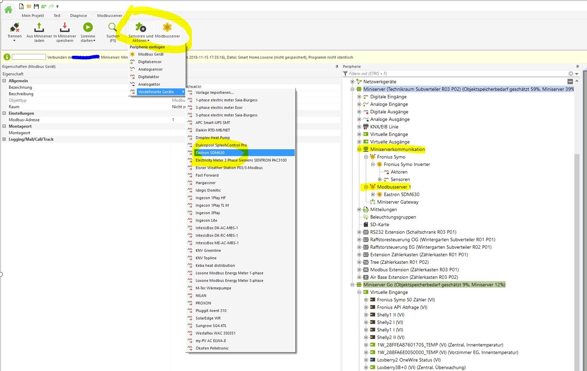Screen dimensions: 587x371
Task: Click the periphery filter input field
Action: click(458, 74)
